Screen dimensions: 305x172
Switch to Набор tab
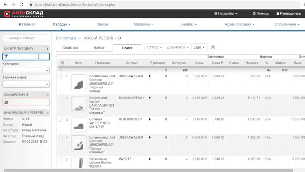point(99,48)
